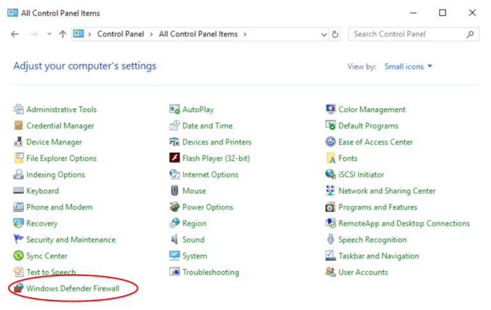The width and height of the screenshot is (491, 310).
Task: Expand chevron after Control Panel breadcrumb
Action: point(152,34)
